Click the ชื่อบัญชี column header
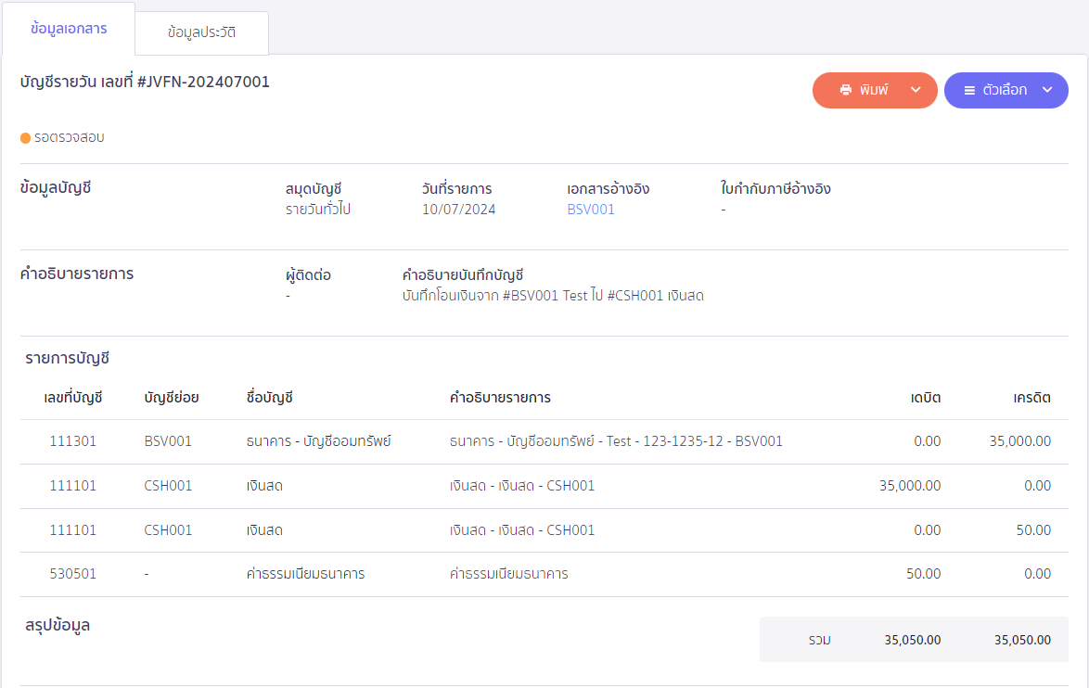 click(x=270, y=398)
